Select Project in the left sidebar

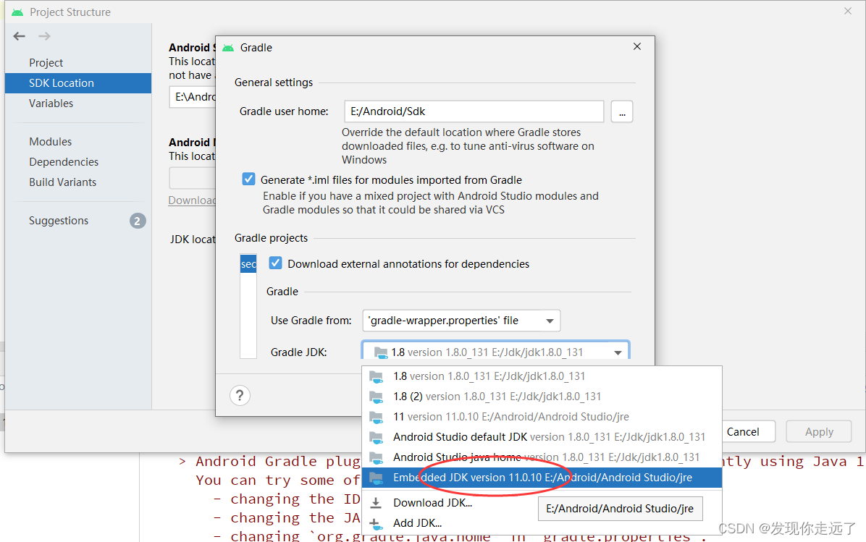pos(46,63)
